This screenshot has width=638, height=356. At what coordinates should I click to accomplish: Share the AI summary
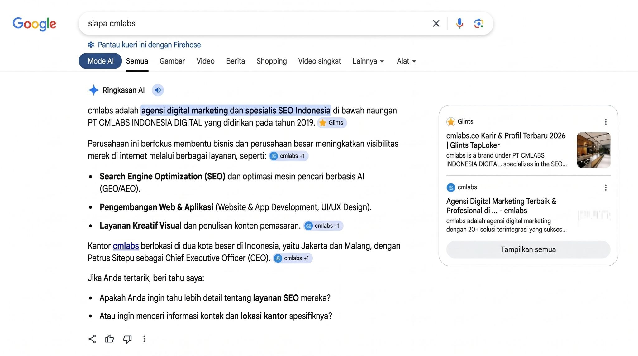[92, 339]
